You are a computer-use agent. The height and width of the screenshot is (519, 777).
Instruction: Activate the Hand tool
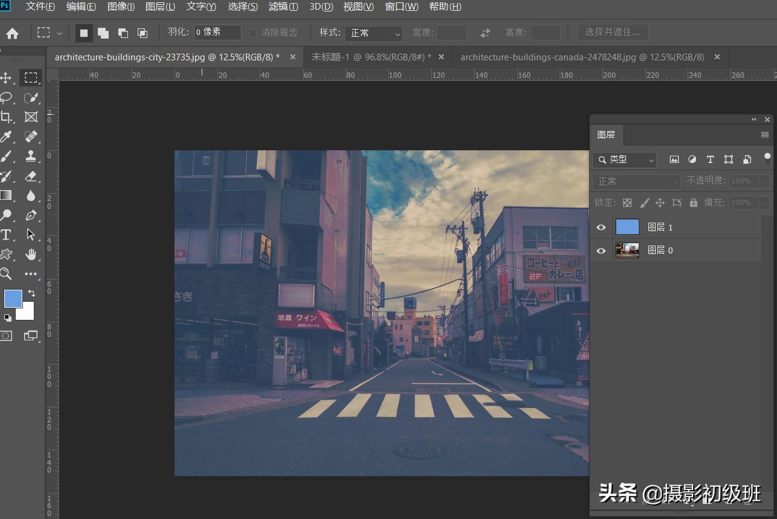(31, 254)
